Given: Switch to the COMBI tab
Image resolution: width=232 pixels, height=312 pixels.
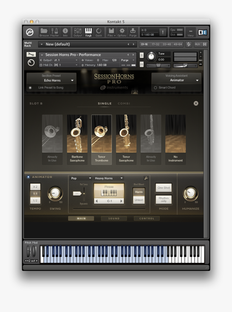Looking at the screenshot, I should click(124, 103).
